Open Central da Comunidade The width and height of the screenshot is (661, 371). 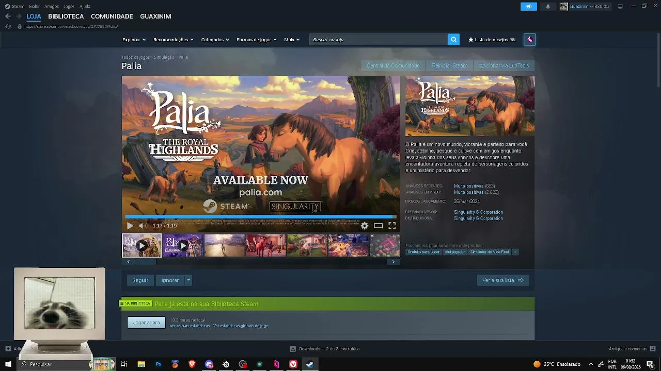tap(393, 65)
